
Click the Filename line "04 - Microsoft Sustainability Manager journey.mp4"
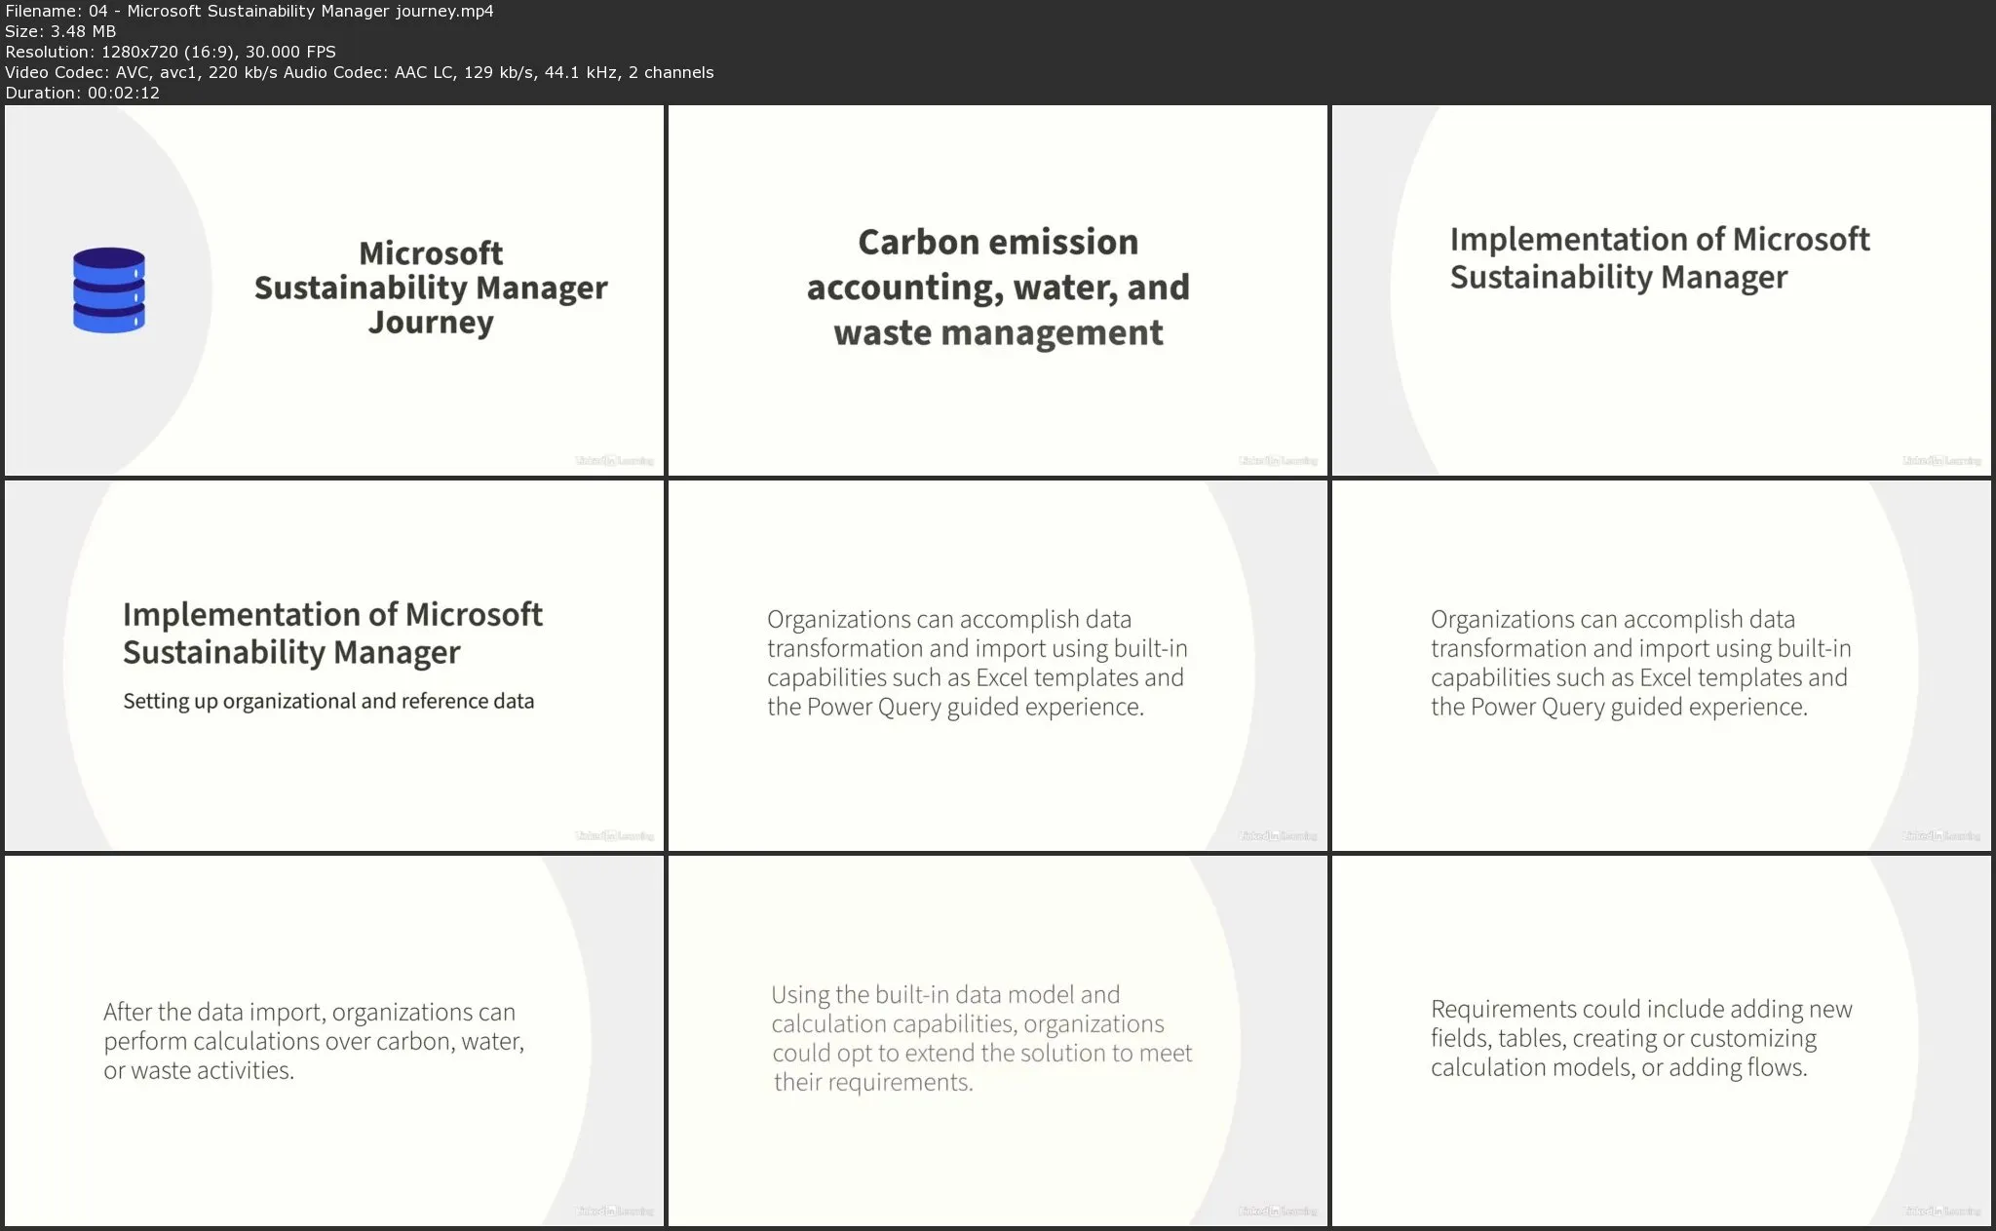249,11
